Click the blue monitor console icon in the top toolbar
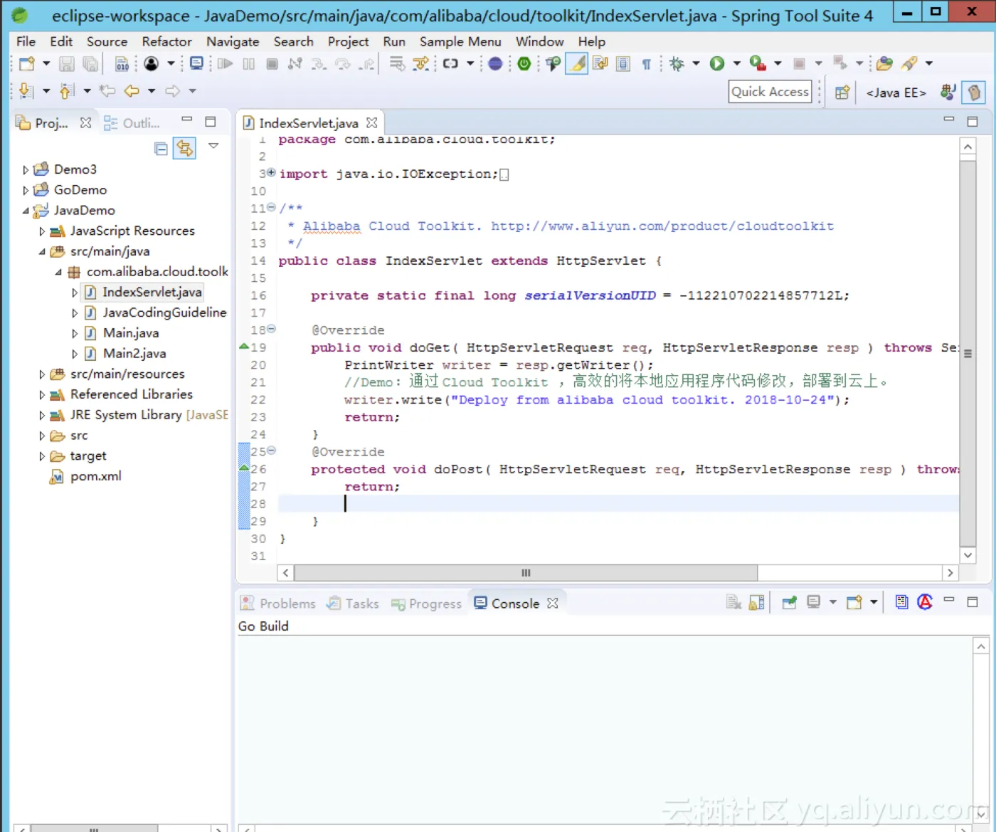 click(x=197, y=63)
